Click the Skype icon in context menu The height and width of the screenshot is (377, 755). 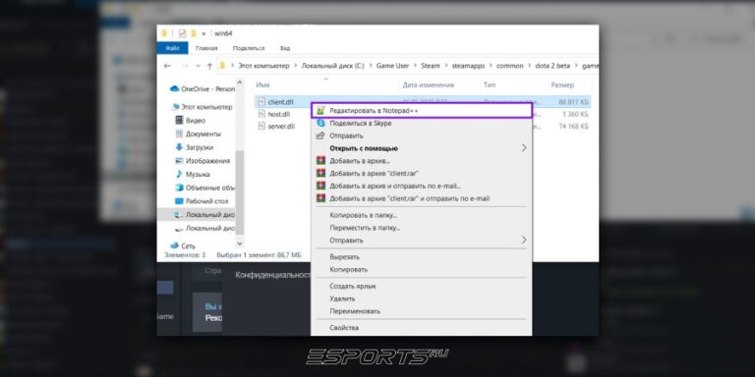[x=320, y=123]
